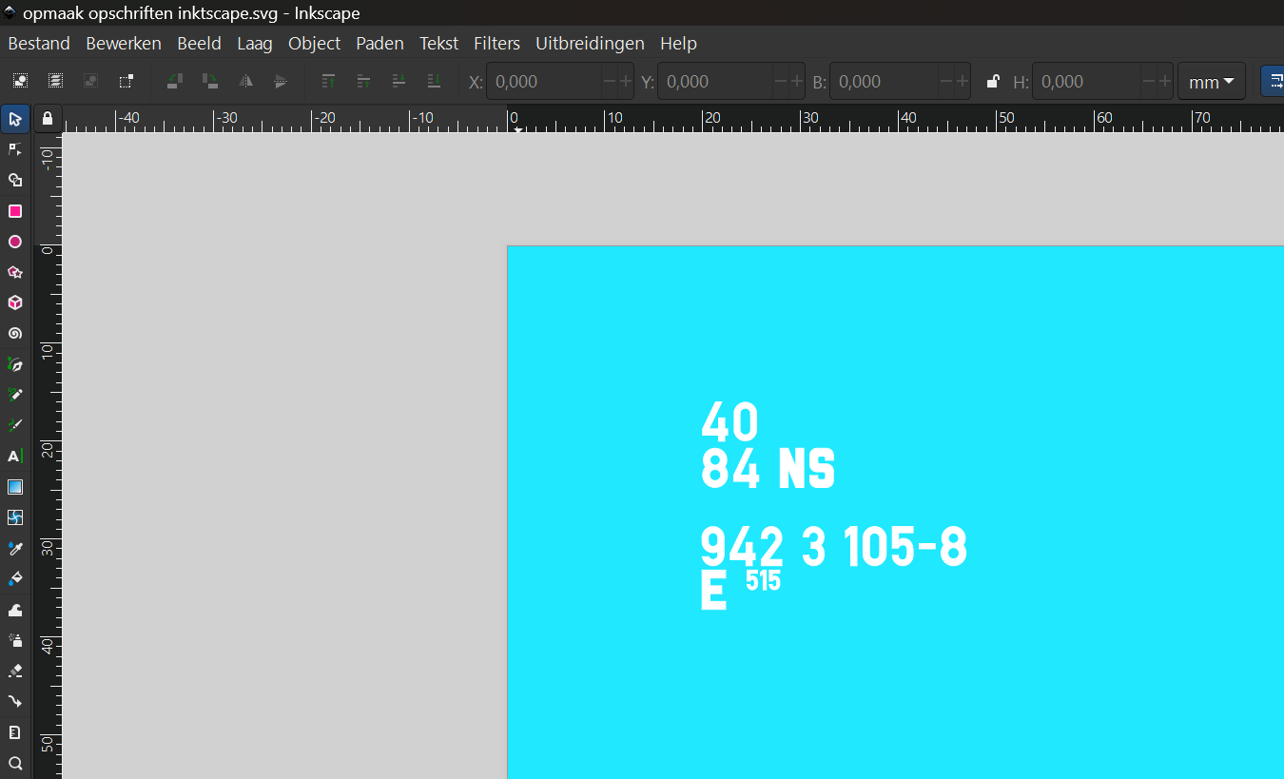Open the Laag menu
This screenshot has width=1284, height=779.
pyautogui.click(x=255, y=43)
